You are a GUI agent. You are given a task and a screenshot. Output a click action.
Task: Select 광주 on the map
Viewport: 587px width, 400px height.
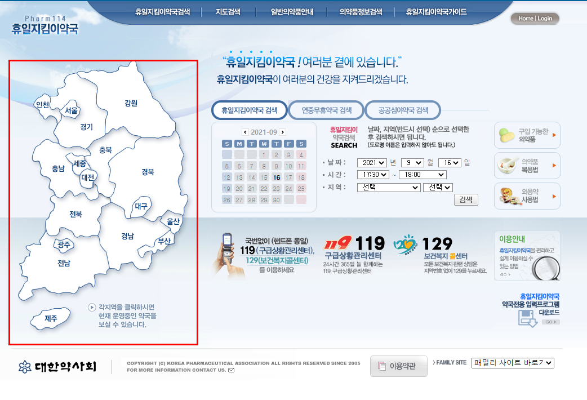[x=64, y=245]
